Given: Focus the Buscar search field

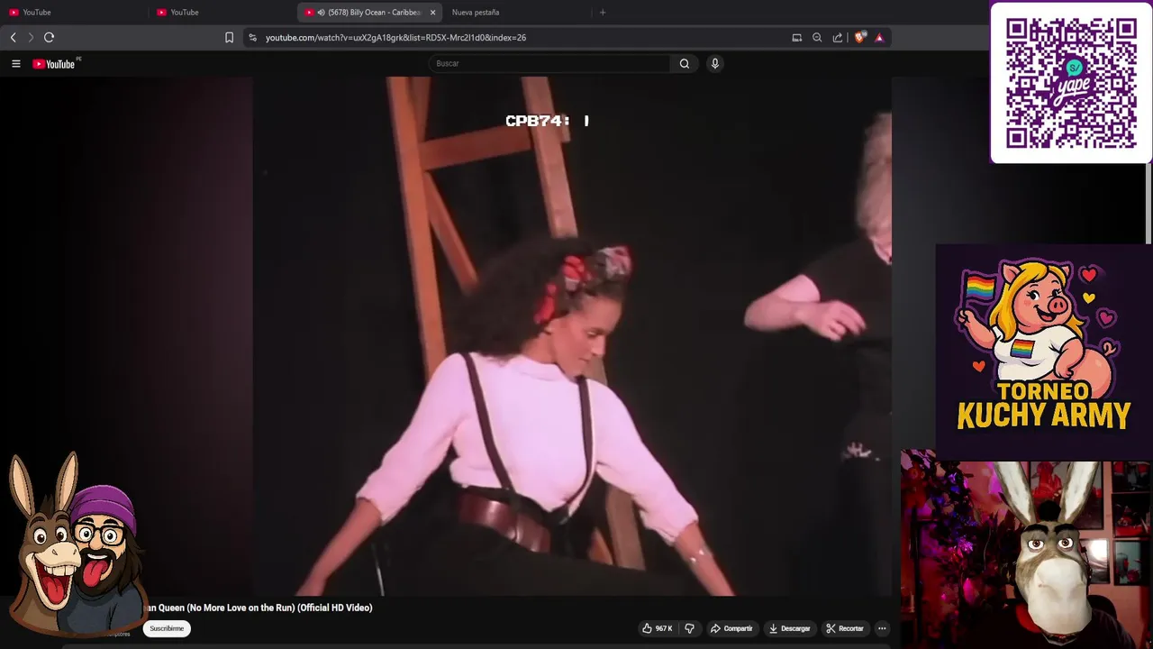Looking at the screenshot, I should tap(549, 63).
